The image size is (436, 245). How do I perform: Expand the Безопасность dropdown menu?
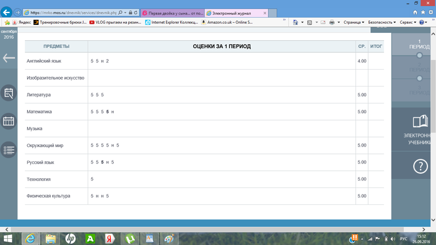coord(382,22)
